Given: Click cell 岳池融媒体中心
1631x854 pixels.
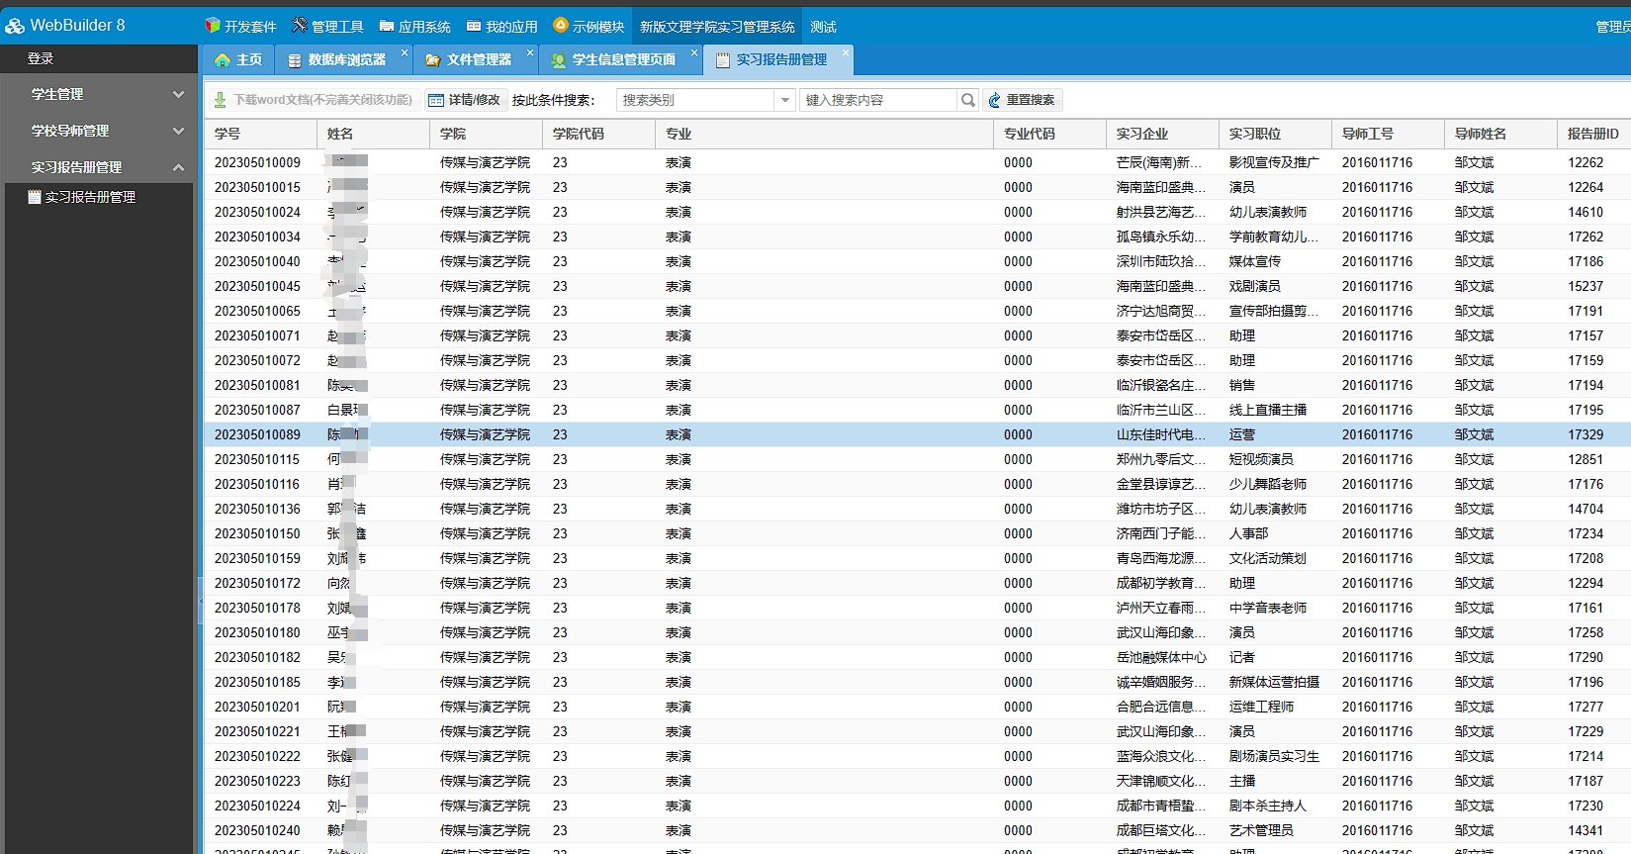Looking at the screenshot, I should point(1161,657).
